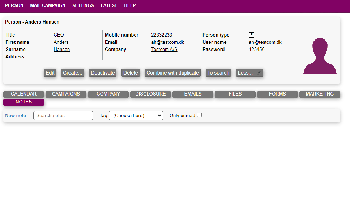Open the Settings menu
Viewport: 350px width, 212px height.
[83, 5]
